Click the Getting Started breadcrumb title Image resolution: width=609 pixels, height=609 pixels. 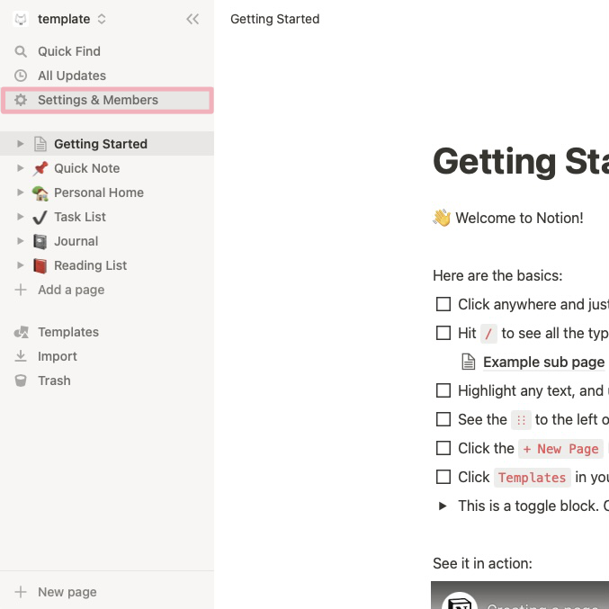point(275,19)
